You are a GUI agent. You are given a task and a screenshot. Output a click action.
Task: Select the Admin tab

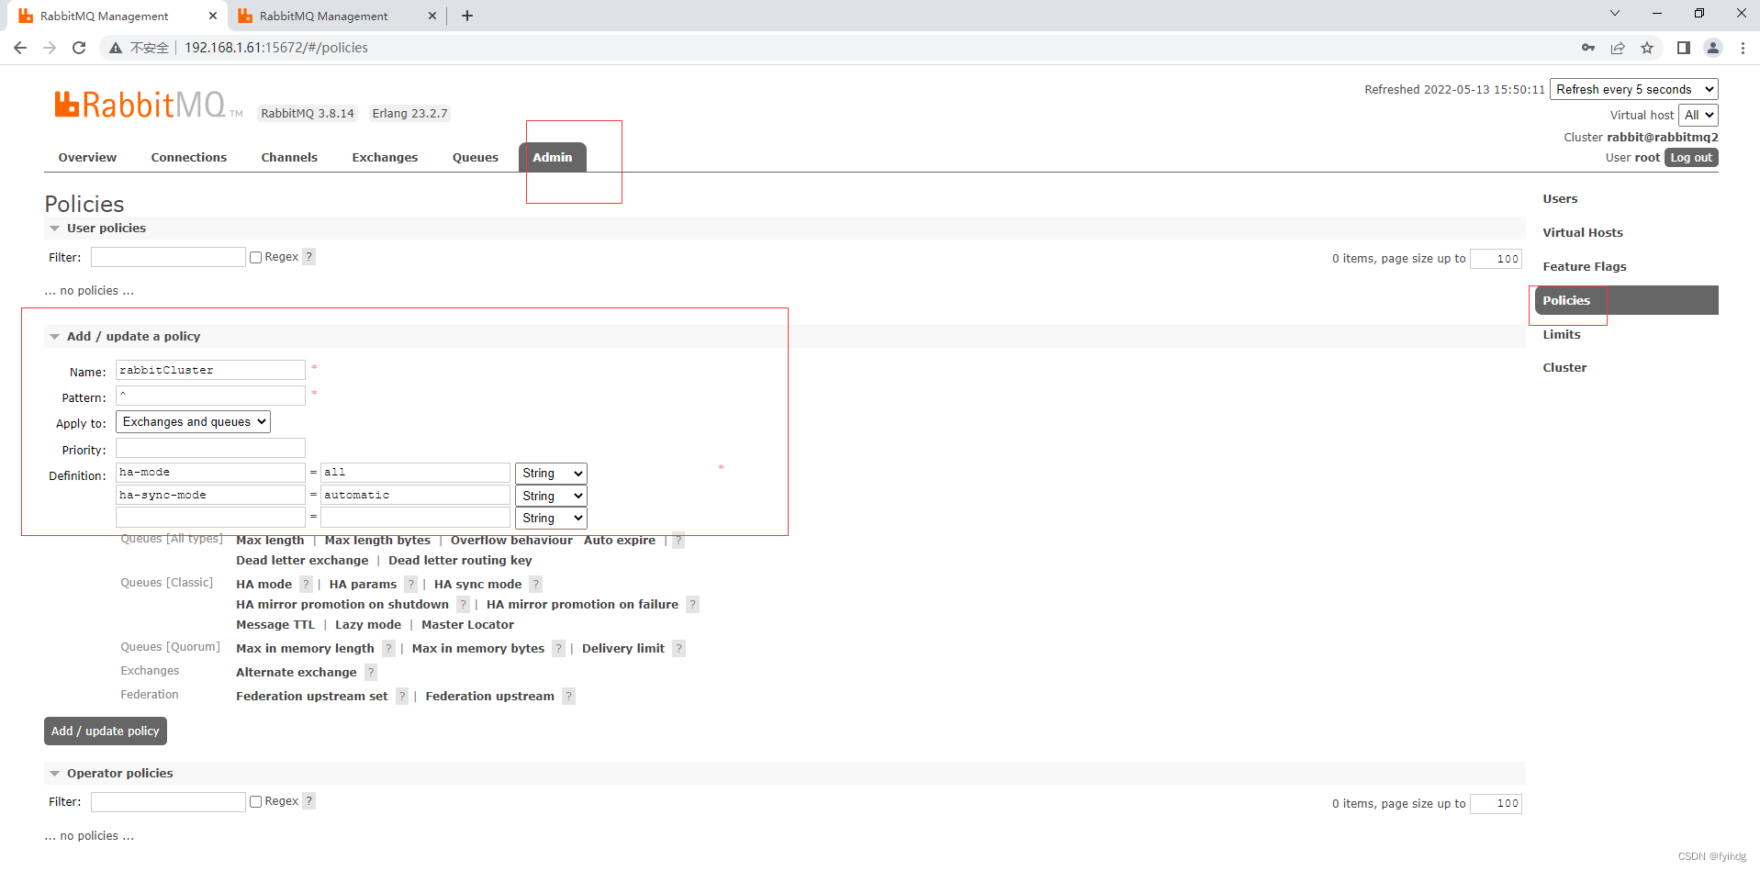[553, 158]
